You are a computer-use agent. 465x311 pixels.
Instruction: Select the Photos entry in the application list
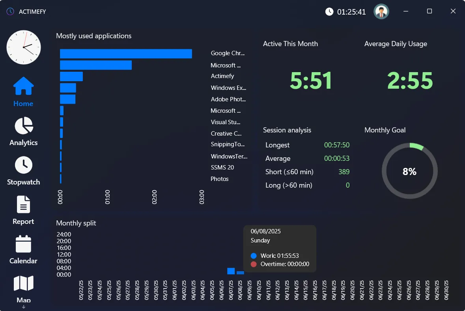[x=220, y=179]
